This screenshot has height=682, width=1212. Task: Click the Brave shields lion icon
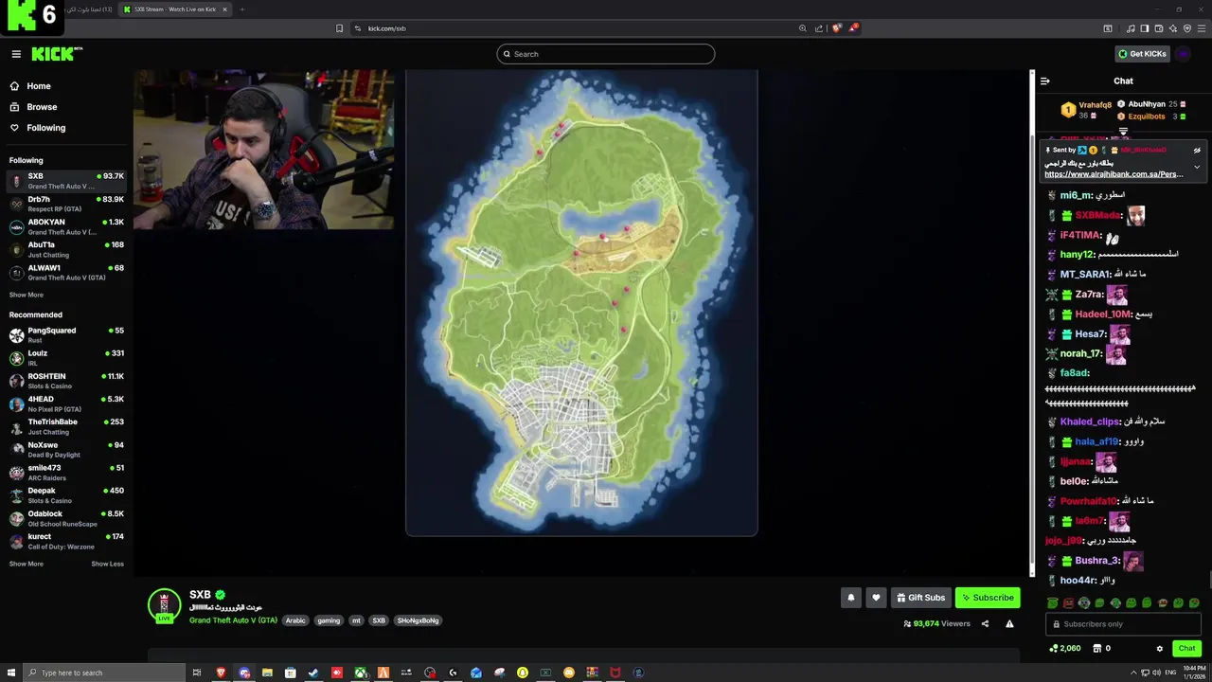(x=836, y=28)
